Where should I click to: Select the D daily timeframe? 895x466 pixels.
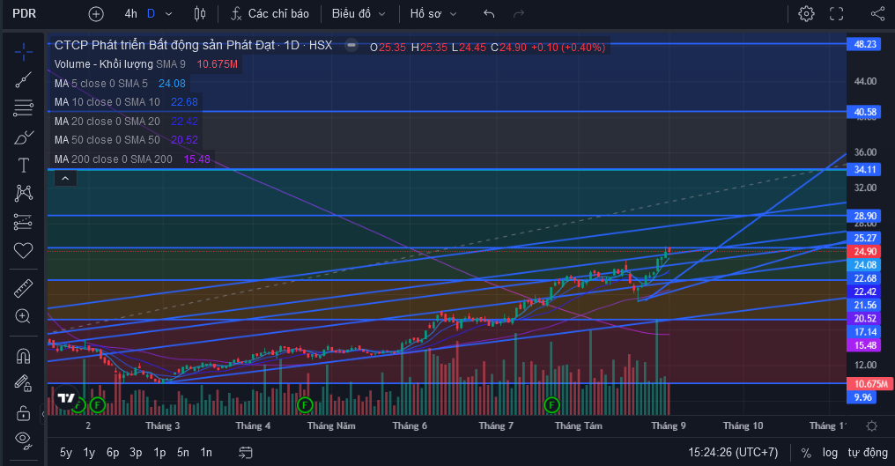tap(151, 14)
